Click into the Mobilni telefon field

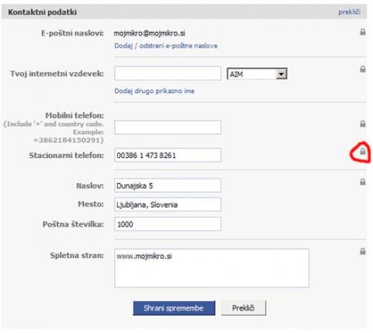point(168,127)
